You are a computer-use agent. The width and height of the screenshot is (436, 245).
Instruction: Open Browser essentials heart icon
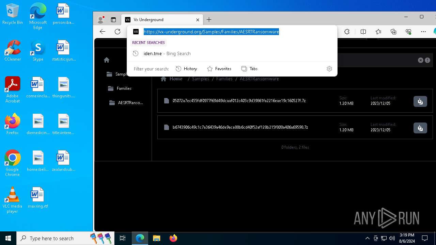click(x=408, y=32)
